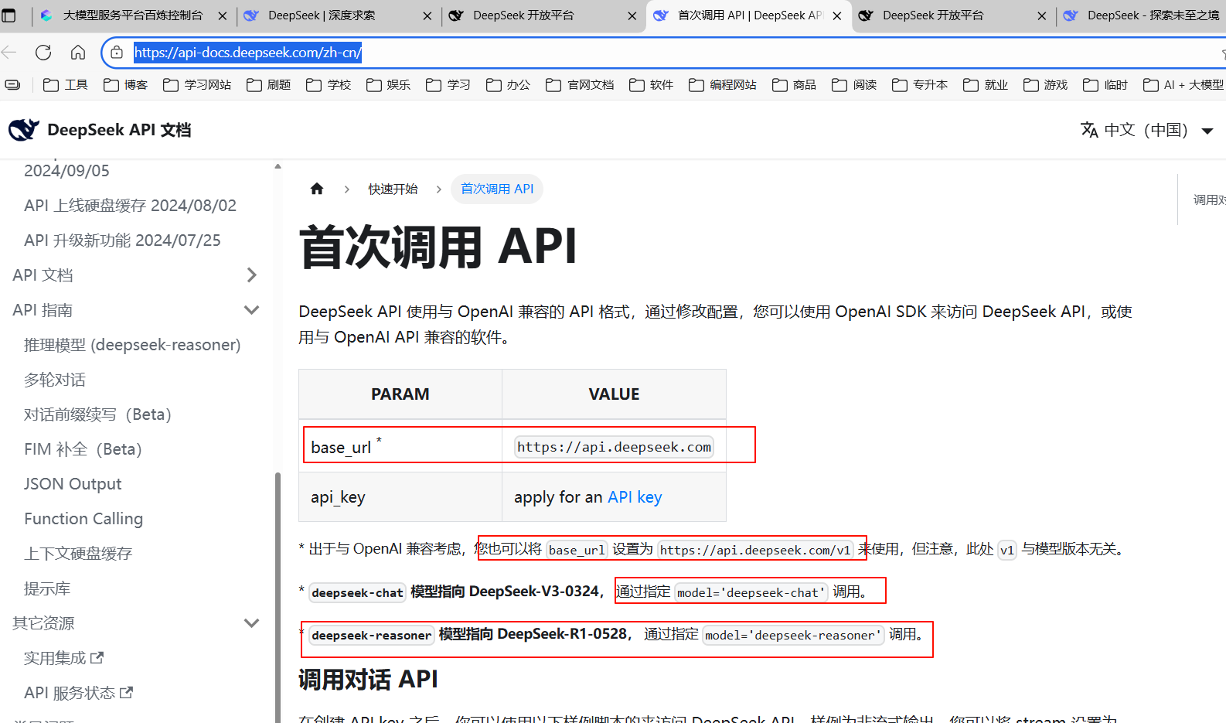The image size is (1226, 723).
Task: Open the 游戏 bookmarks folder
Action: (1045, 85)
